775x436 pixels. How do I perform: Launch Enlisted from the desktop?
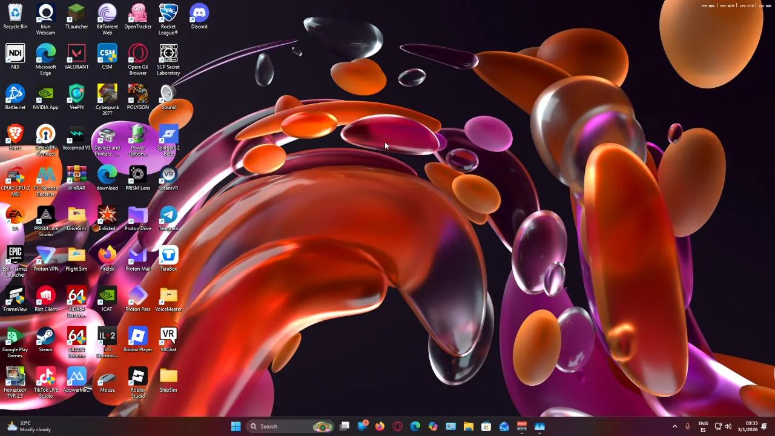tap(107, 219)
